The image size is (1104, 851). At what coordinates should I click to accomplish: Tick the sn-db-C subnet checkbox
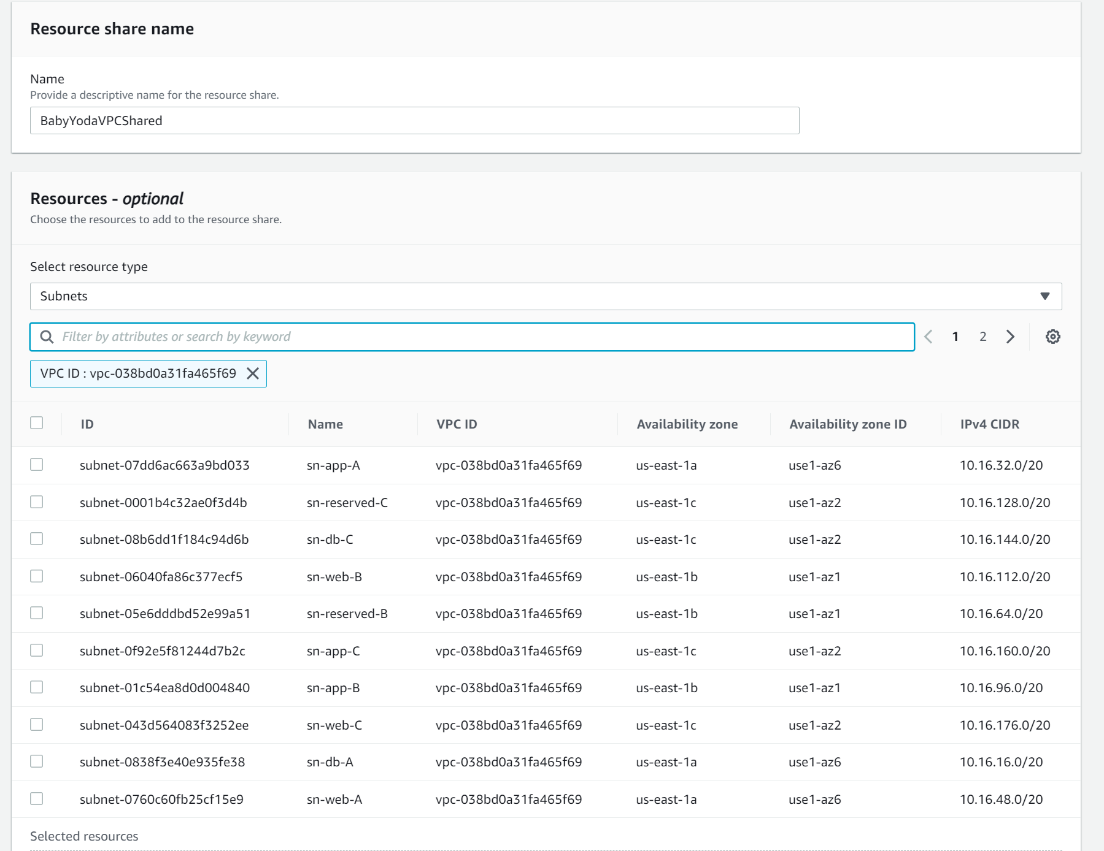click(x=37, y=539)
